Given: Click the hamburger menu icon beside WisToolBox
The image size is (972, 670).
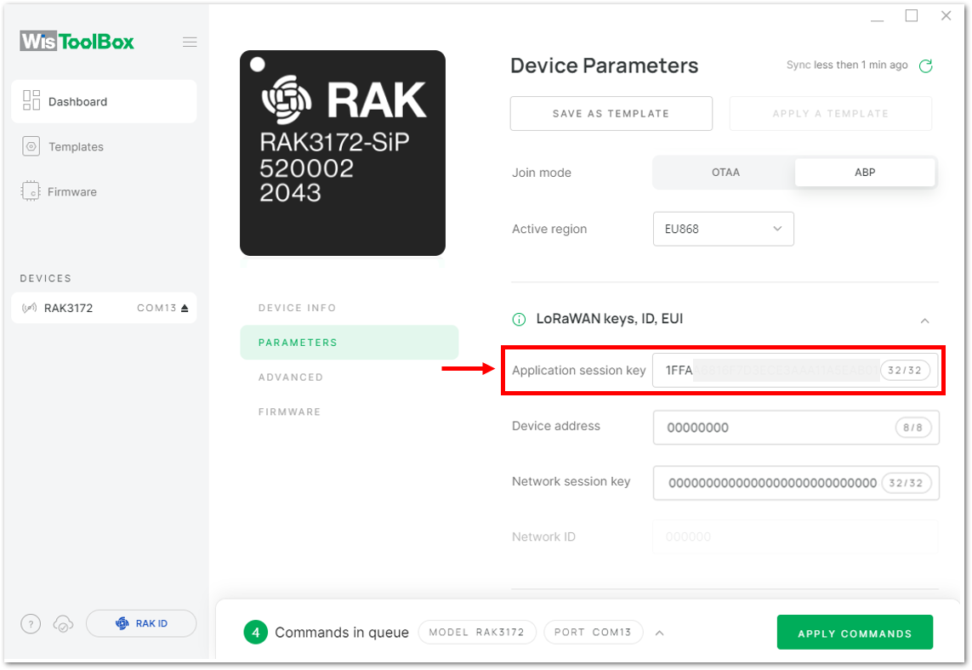Looking at the screenshot, I should point(190,43).
